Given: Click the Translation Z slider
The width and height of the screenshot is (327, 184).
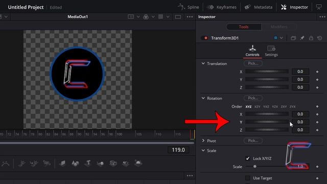Looking at the screenshot, I should (267, 87).
